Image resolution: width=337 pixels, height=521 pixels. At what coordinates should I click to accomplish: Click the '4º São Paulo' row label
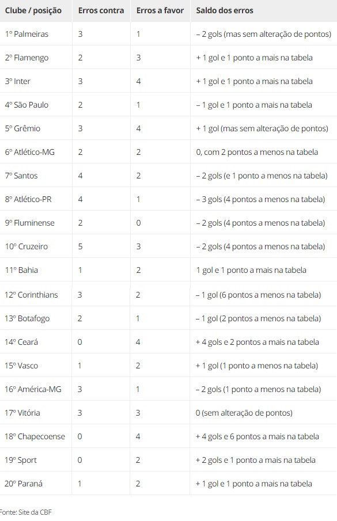pyautogui.click(x=26, y=105)
